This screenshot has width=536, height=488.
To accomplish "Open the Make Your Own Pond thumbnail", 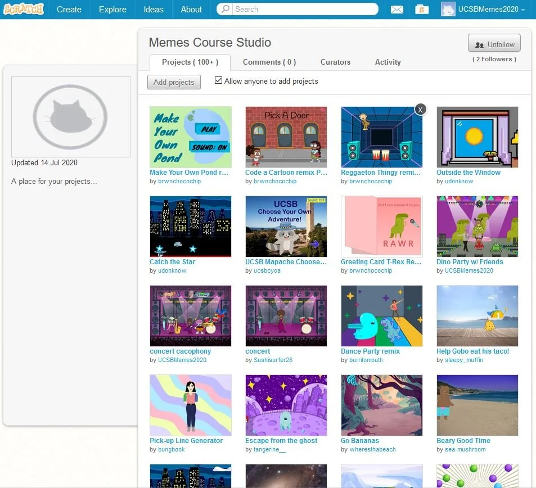I will tap(190, 137).
